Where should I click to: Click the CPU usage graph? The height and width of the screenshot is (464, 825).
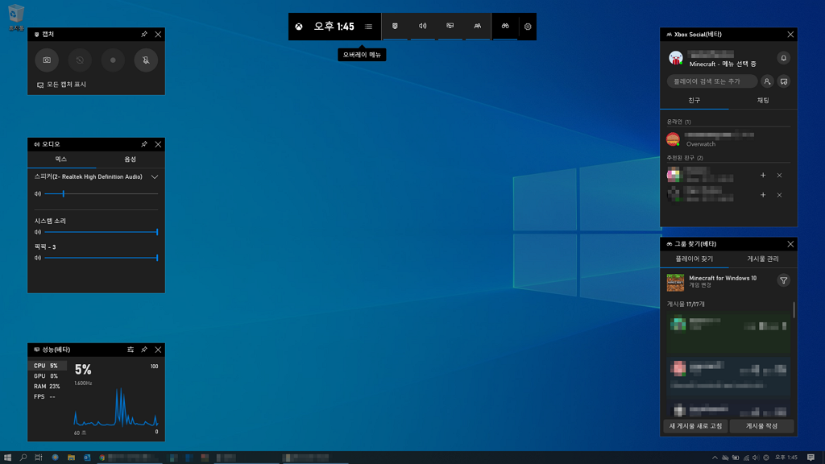116,408
